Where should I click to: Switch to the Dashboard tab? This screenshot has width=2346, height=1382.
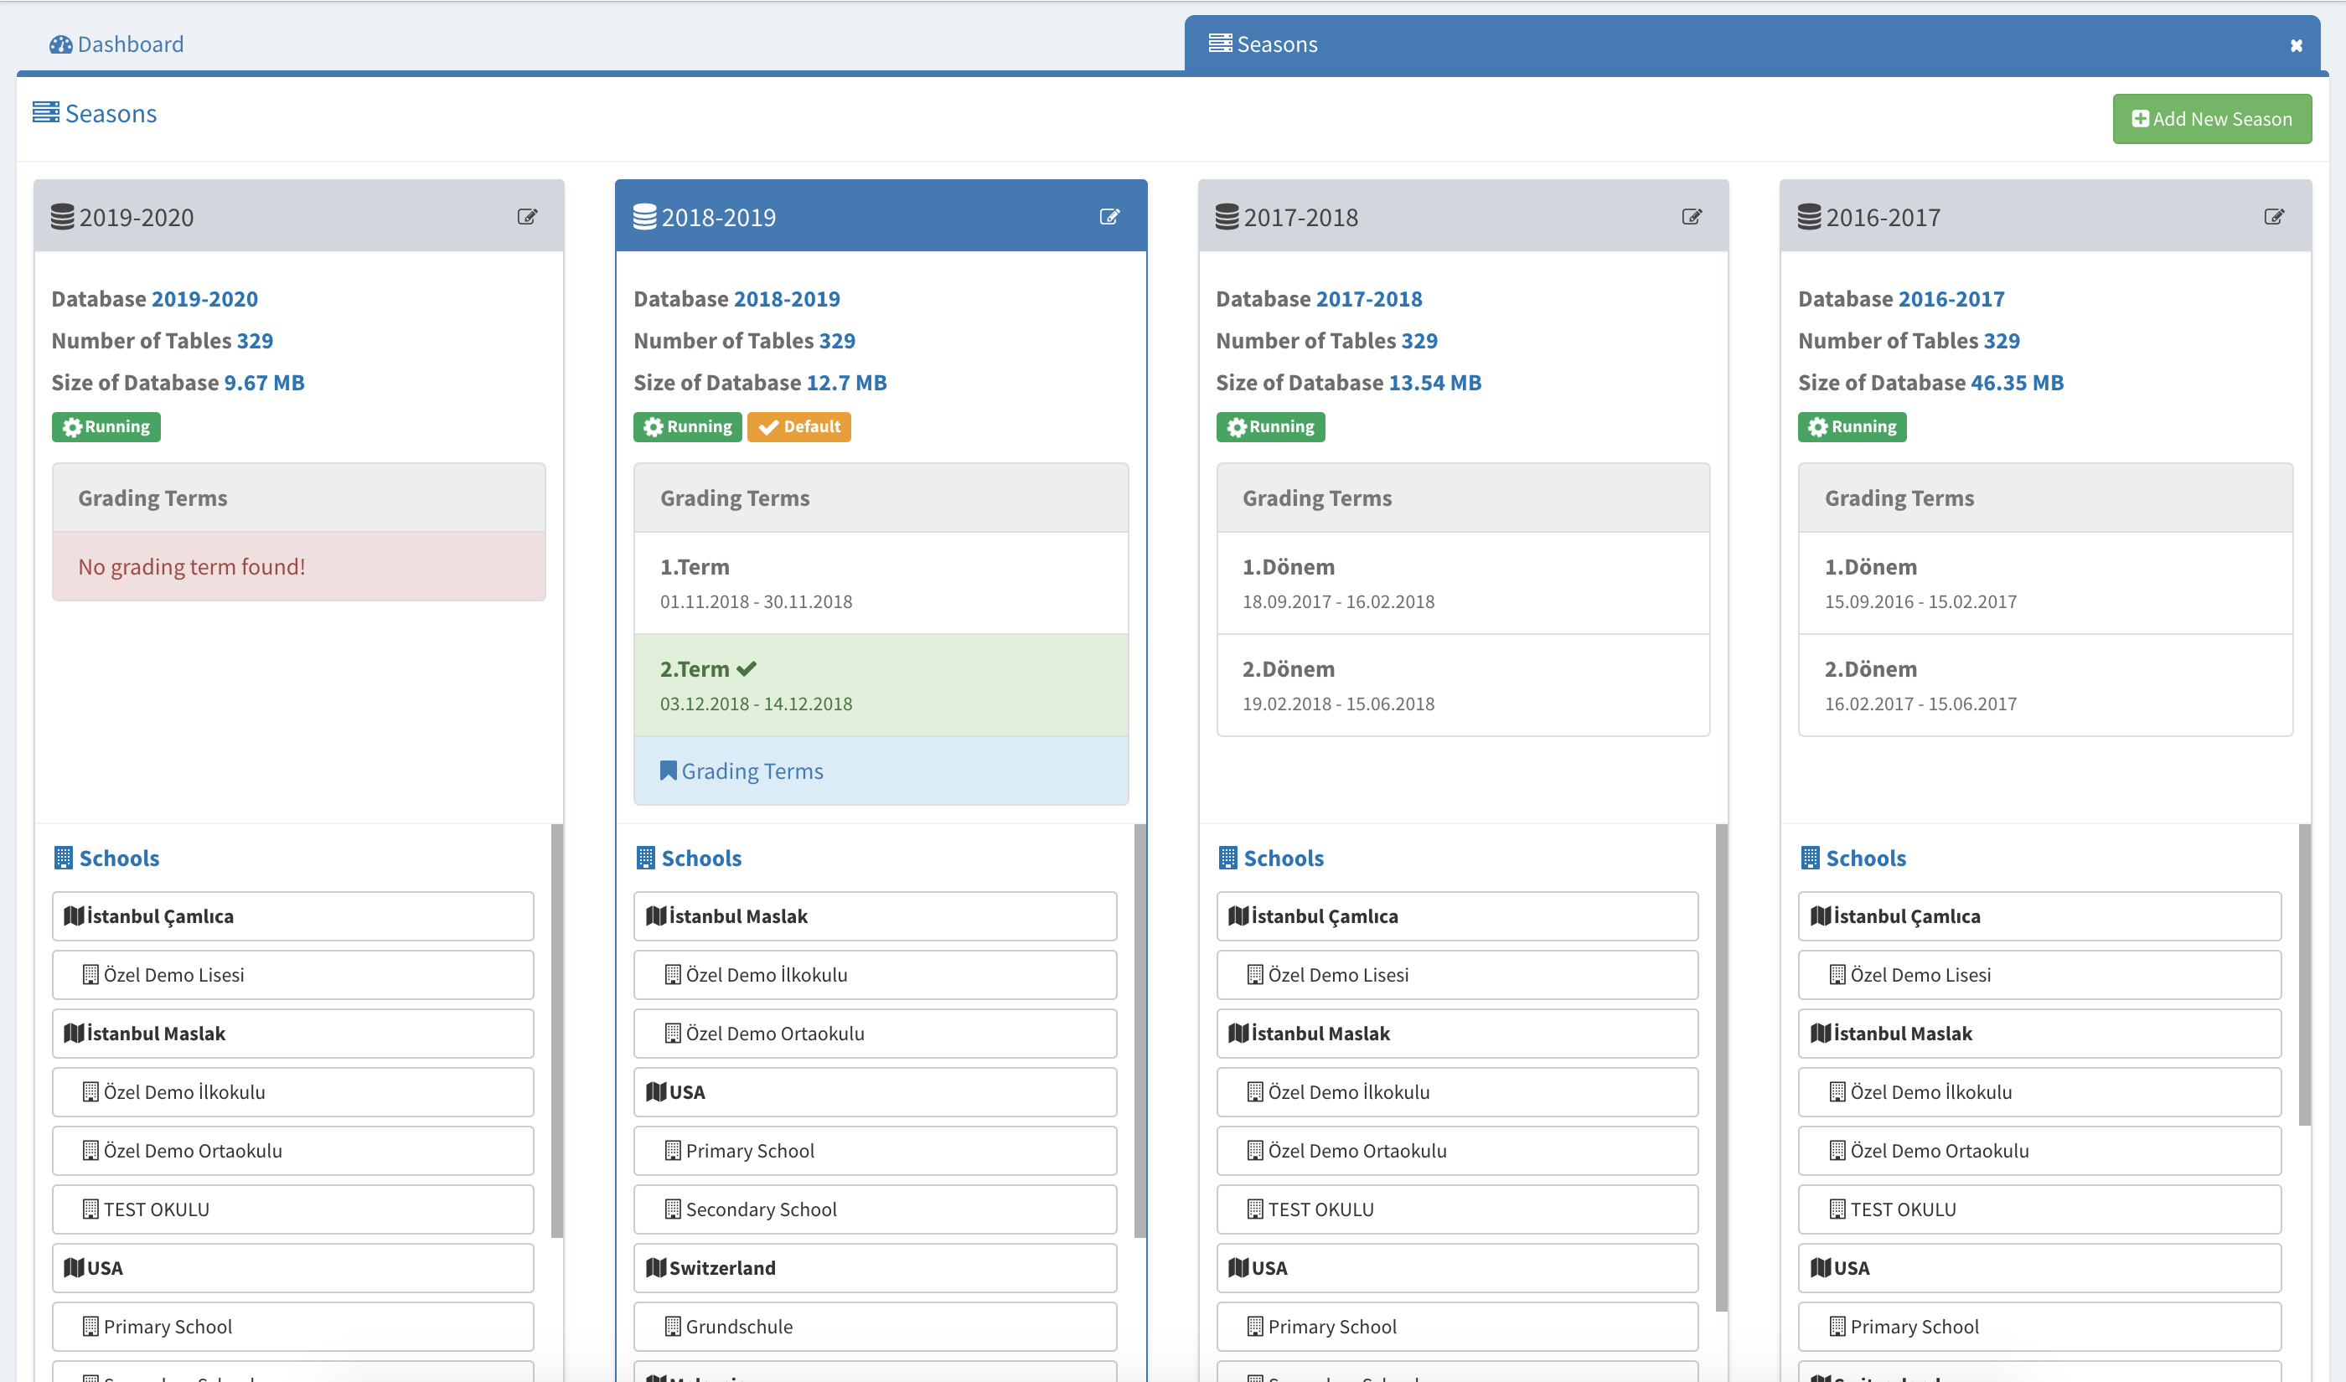[x=117, y=44]
